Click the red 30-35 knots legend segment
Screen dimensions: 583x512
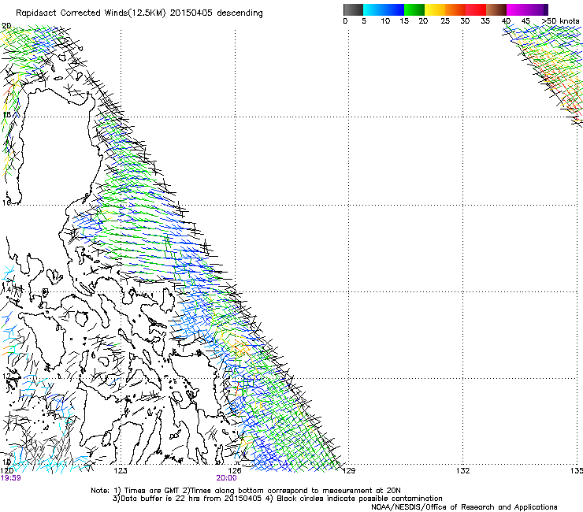476,9
